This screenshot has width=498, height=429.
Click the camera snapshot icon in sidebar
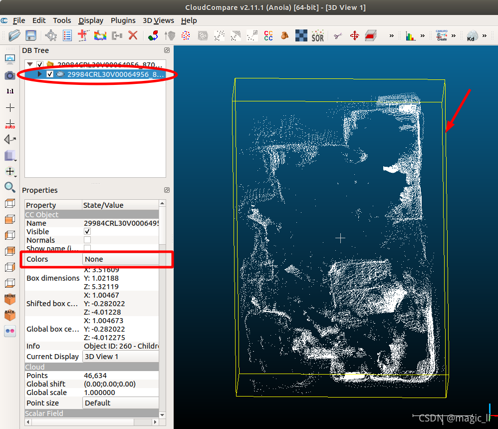(10, 75)
